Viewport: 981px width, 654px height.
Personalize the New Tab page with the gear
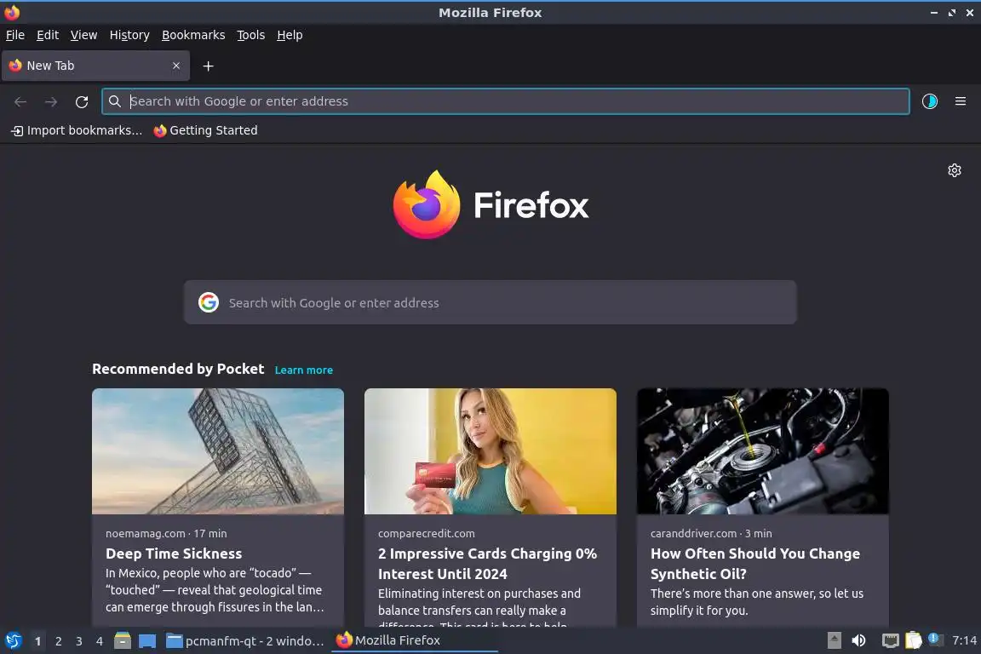tap(954, 170)
